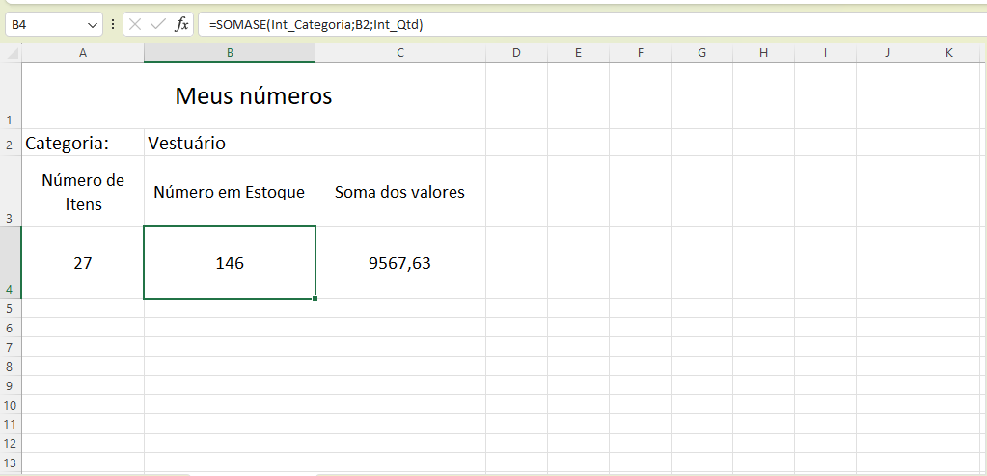This screenshot has height=476, width=987.
Task: Cancel entry with the X icon
Action: point(135,24)
